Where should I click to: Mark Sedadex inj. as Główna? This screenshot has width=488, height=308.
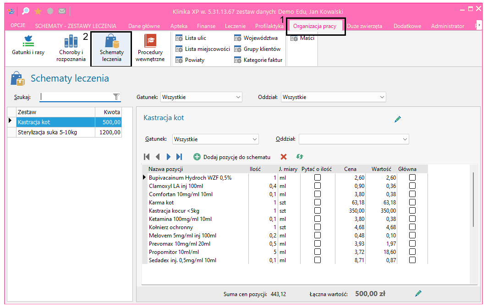(412, 260)
